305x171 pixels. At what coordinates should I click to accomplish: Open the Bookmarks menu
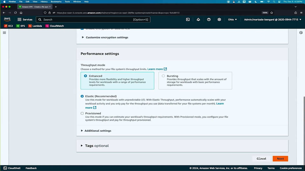click(x=56, y=2)
